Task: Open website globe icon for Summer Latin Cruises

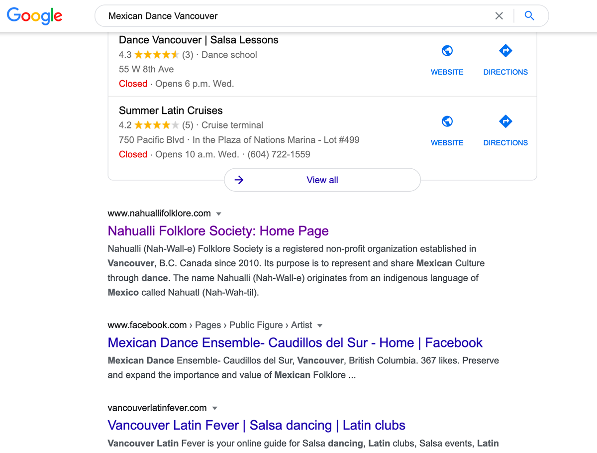Action: pos(447,121)
